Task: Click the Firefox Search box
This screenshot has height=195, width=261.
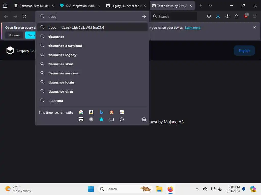Action: pyautogui.click(x=174, y=17)
